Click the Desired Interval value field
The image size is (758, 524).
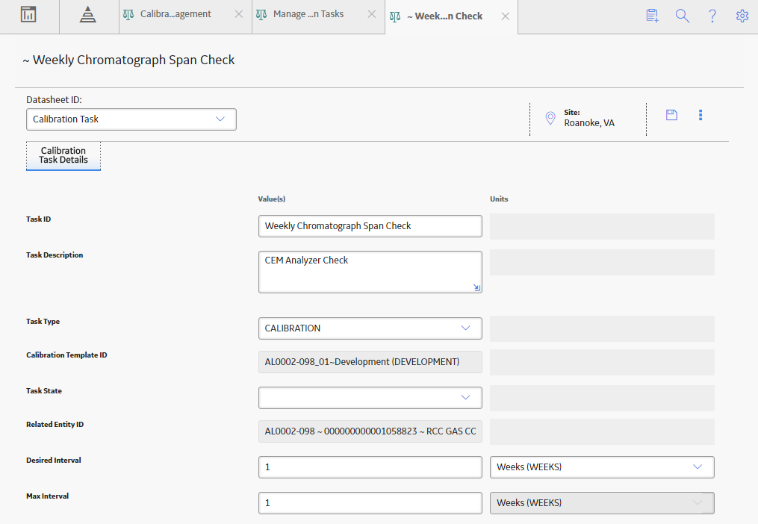point(370,467)
